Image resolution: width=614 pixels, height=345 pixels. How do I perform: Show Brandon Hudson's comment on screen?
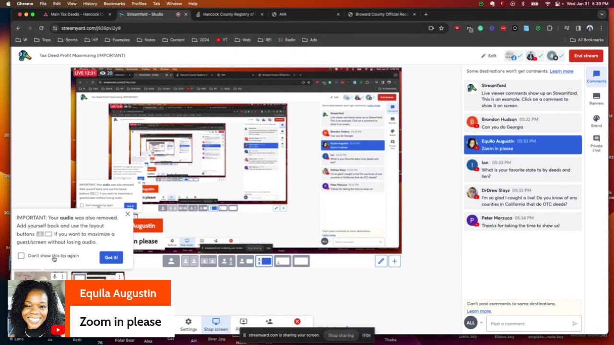(523, 123)
